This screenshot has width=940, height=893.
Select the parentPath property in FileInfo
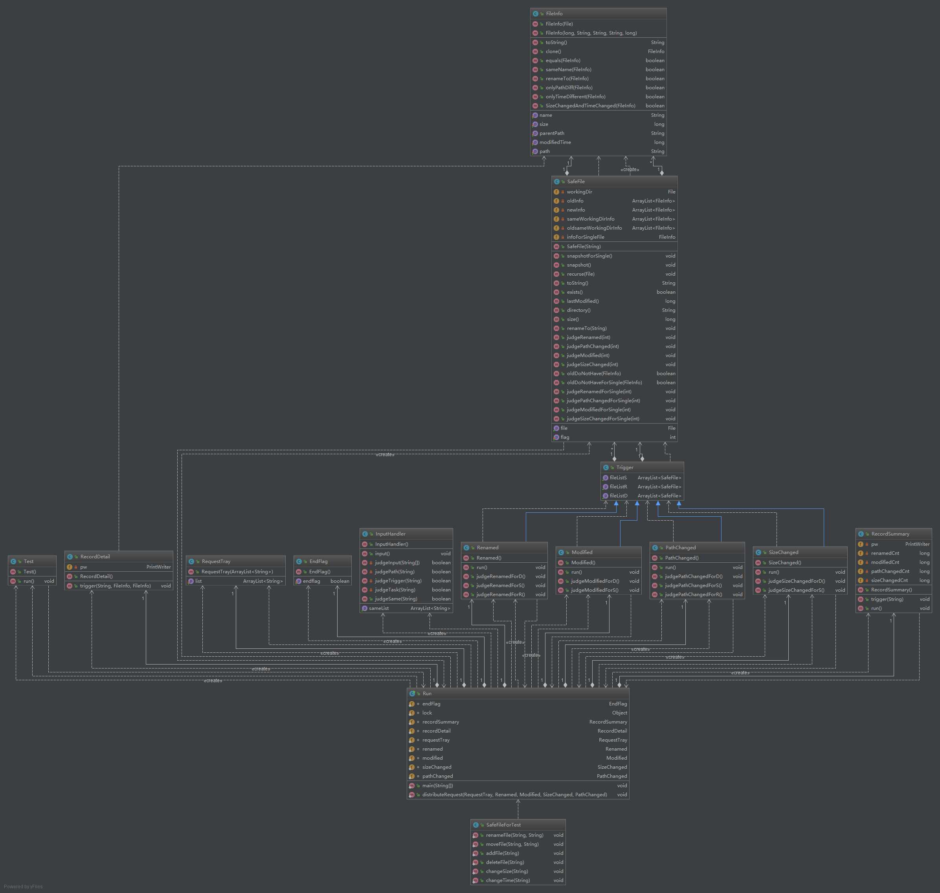[599, 133]
